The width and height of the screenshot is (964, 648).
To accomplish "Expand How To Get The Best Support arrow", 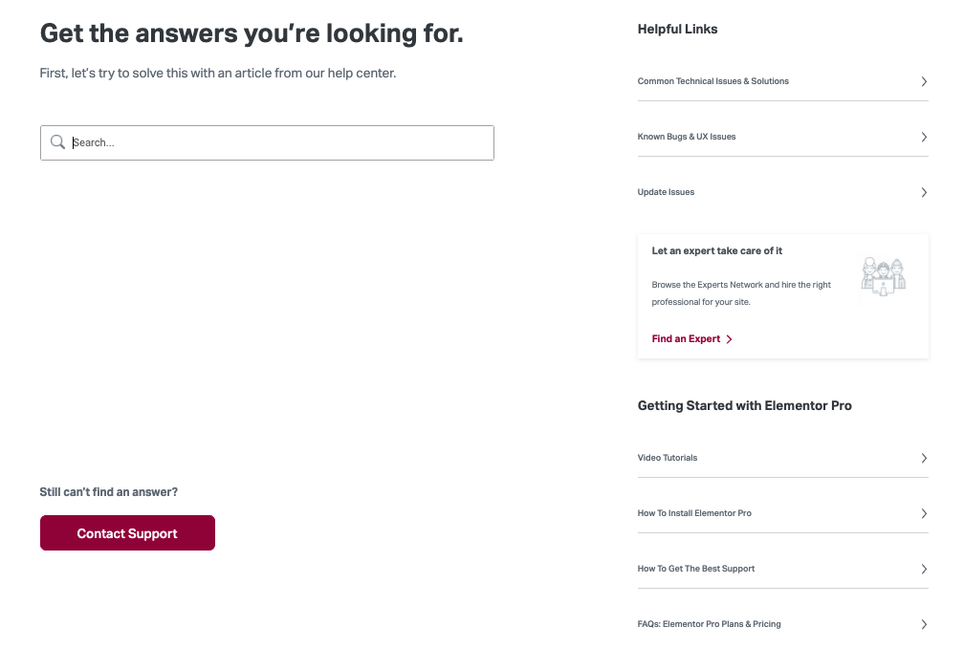I will click(924, 569).
